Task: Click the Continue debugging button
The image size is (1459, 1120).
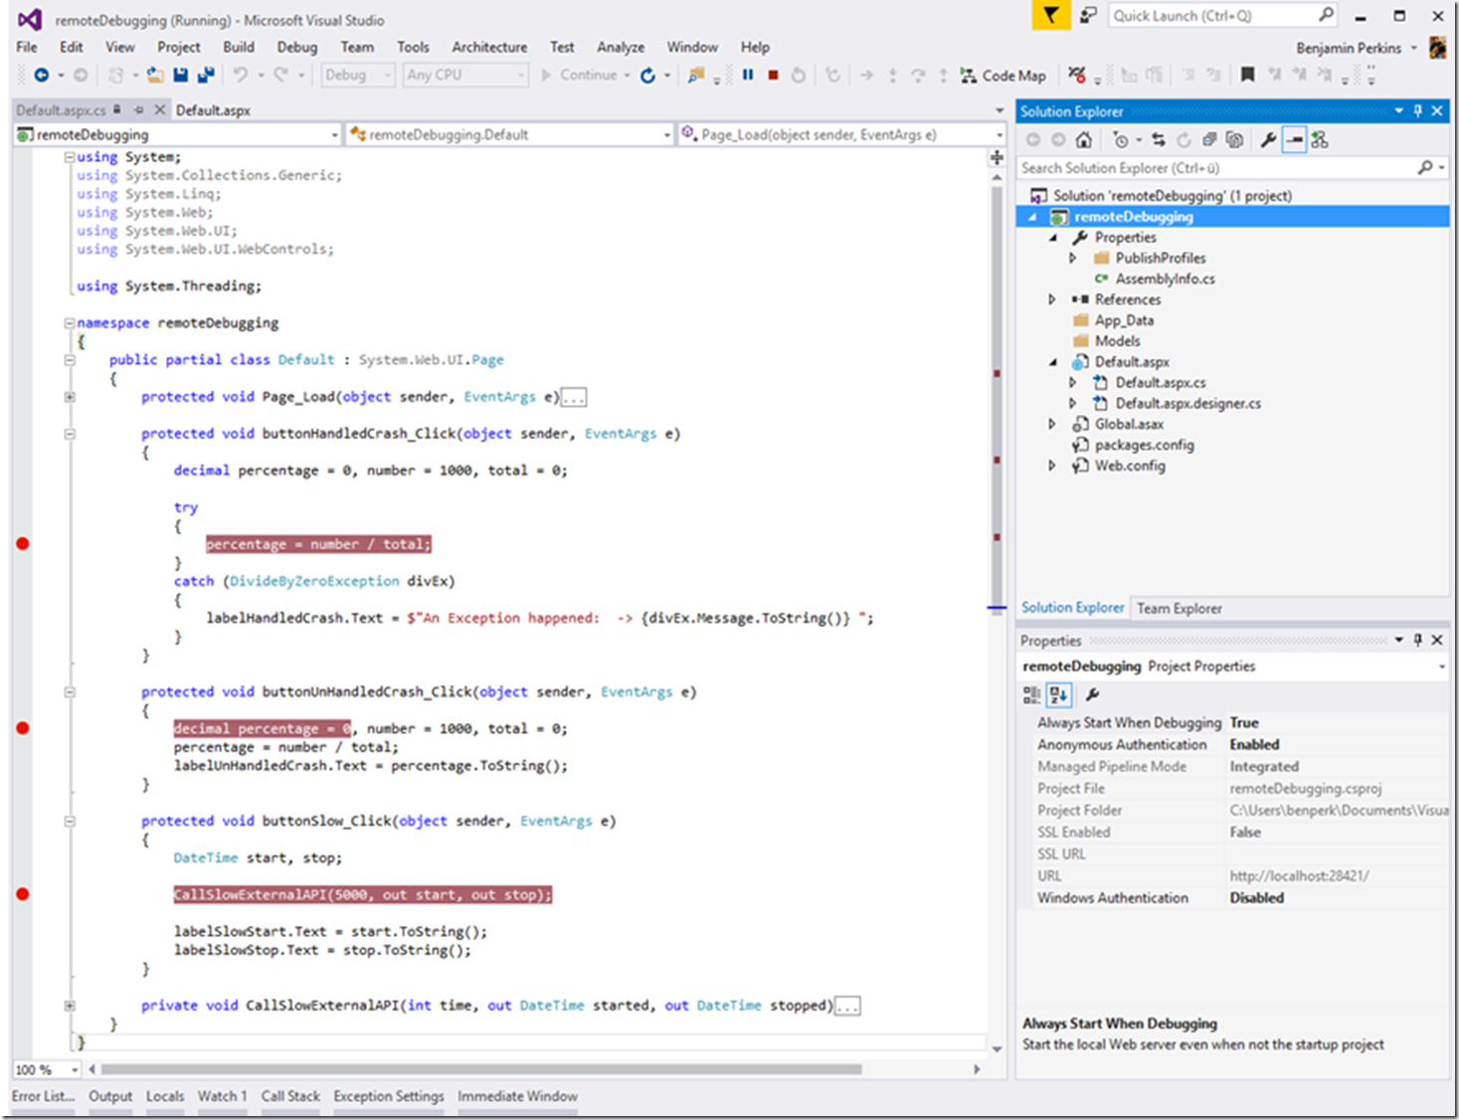Action: tap(579, 75)
